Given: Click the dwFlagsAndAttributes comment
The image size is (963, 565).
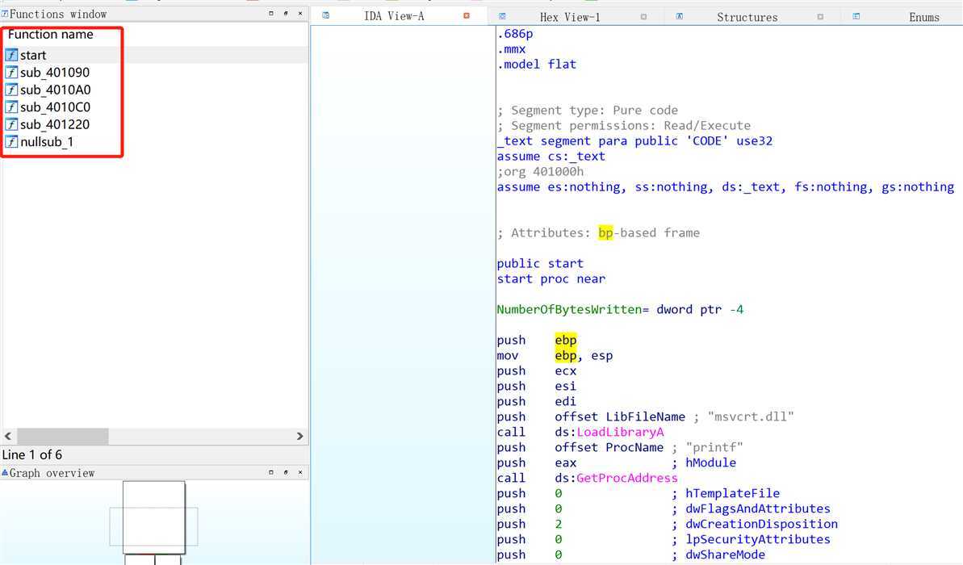Looking at the screenshot, I should pos(758,509).
